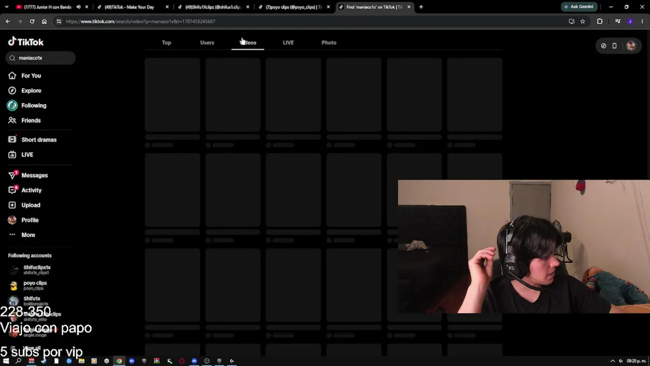Click the TikTok search field containing maniaco1x
The image size is (650, 366).
point(42,58)
